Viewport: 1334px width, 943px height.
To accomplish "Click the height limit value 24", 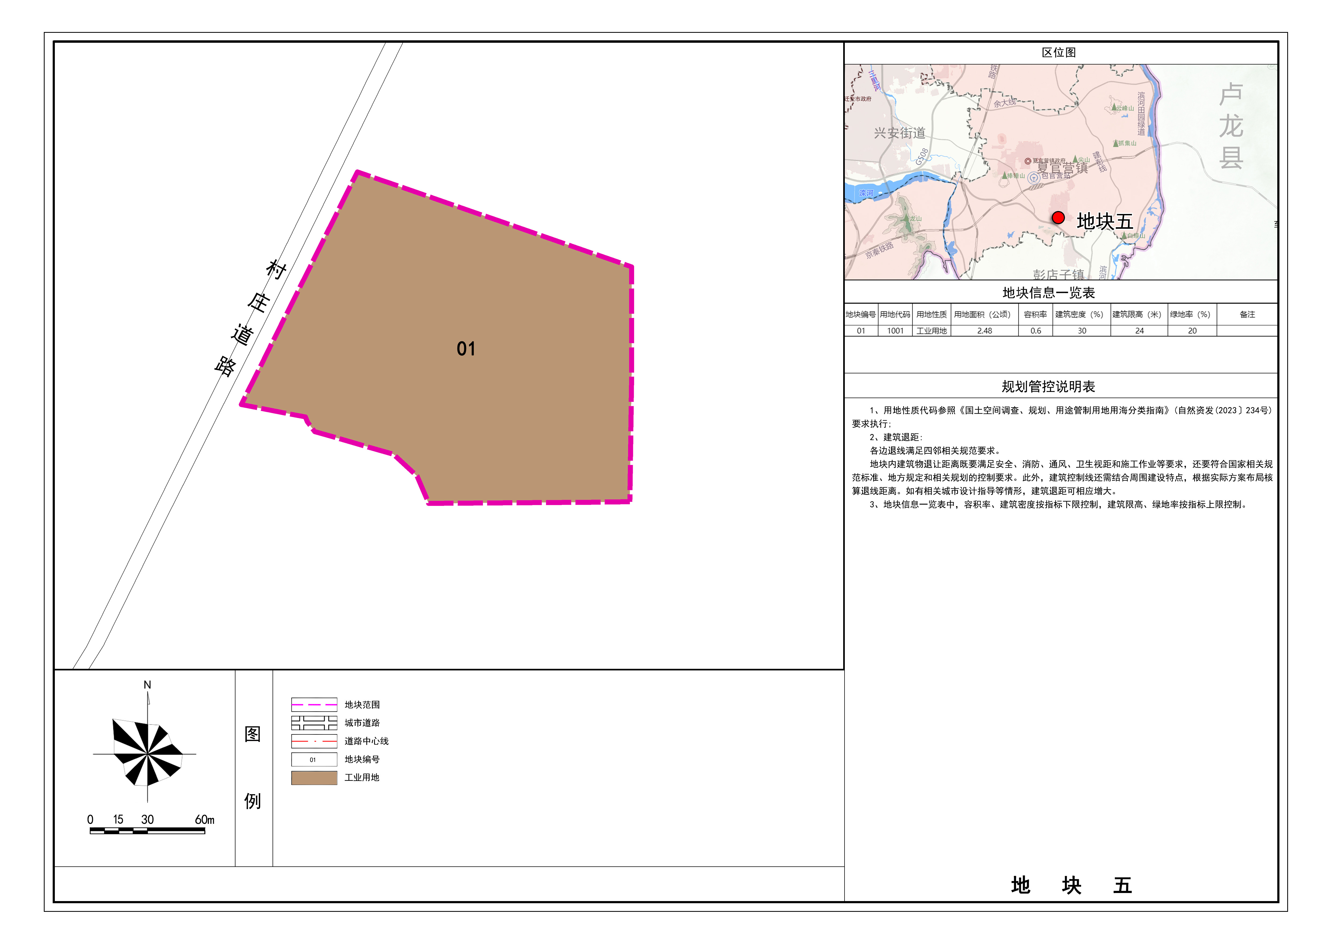I will click(x=1139, y=331).
